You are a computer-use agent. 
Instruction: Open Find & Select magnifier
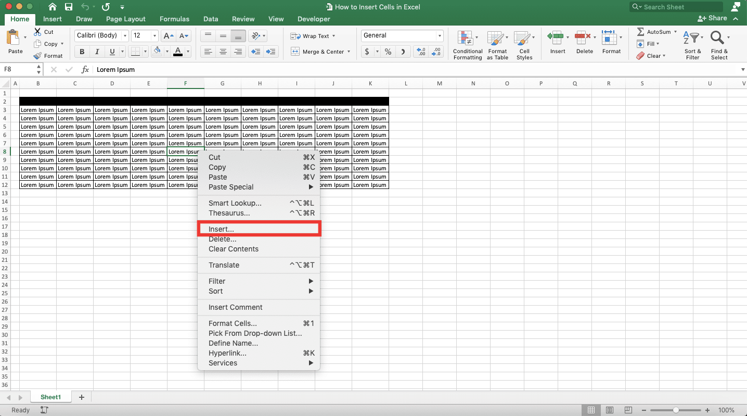719,45
